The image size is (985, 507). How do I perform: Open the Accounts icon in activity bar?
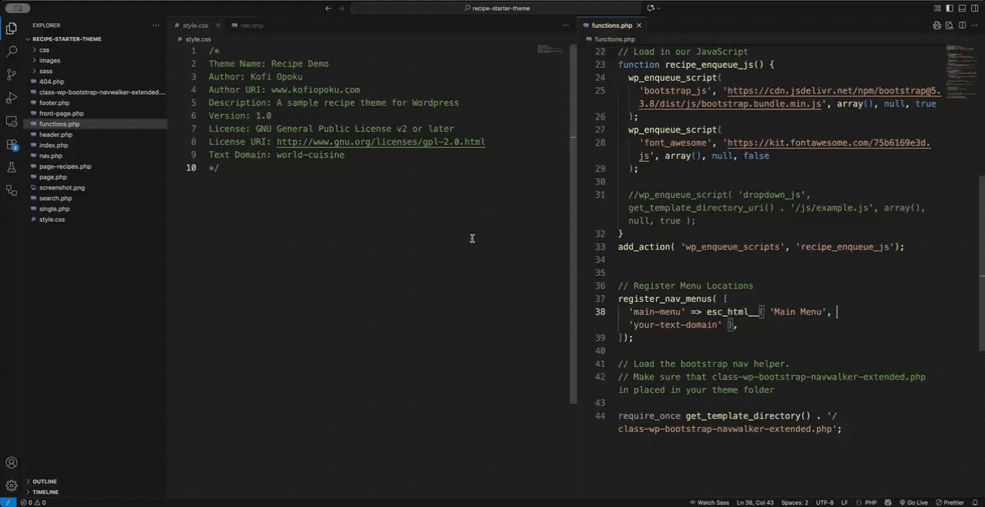12,463
